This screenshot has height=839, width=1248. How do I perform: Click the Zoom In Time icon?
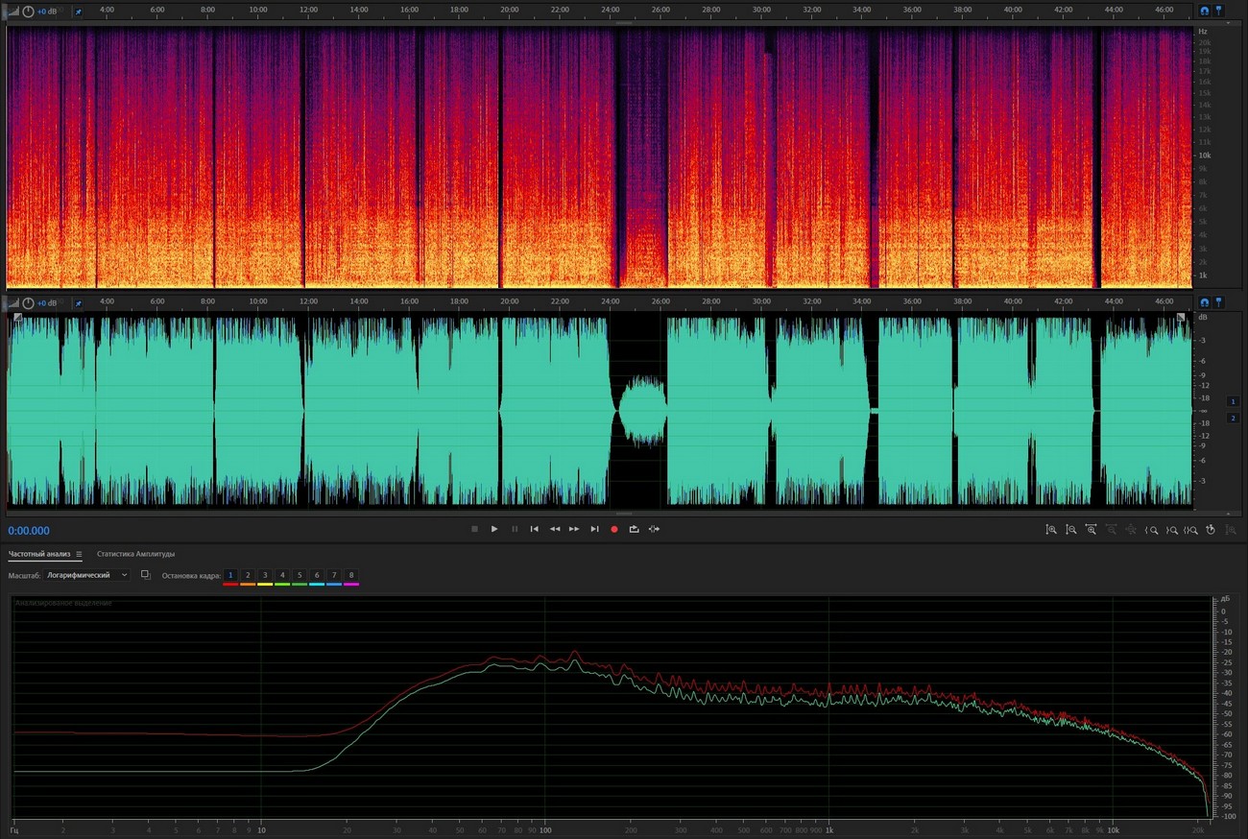click(x=1092, y=530)
